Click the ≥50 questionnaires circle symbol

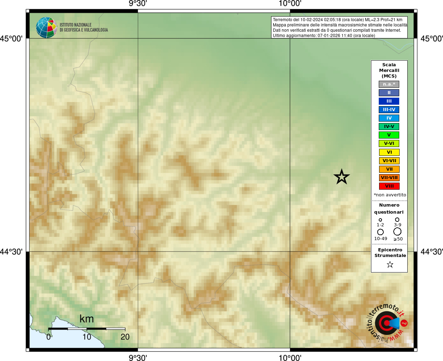[x=397, y=232]
